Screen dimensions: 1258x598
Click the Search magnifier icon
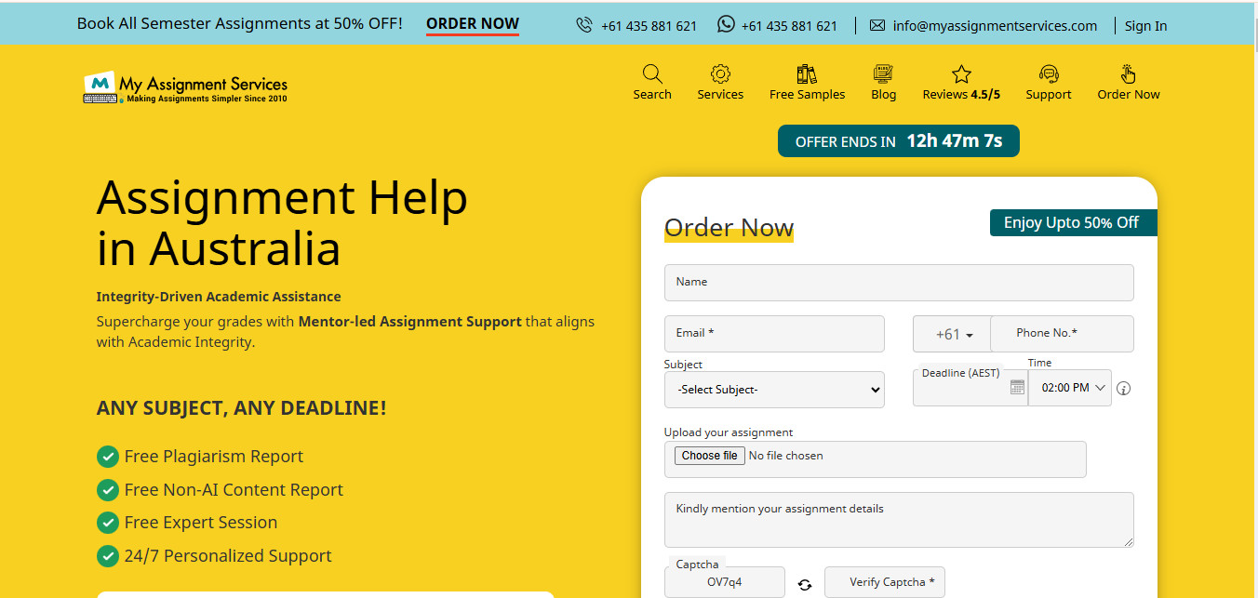pyautogui.click(x=652, y=74)
